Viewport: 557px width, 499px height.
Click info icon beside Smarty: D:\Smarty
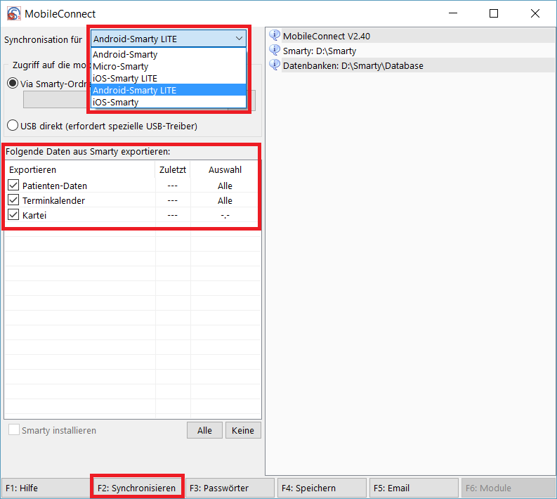click(274, 51)
